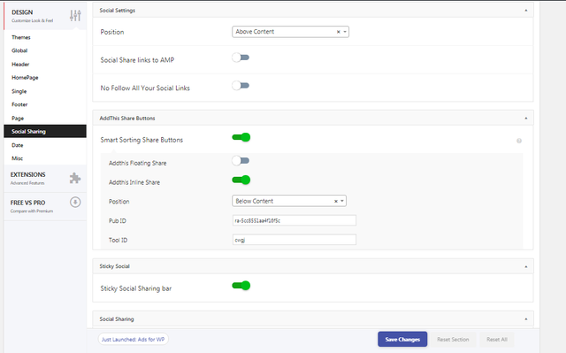Click the Sticky Social Sharing bar label
Image resolution: width=566 pixels, height=353 pixels.
pos(136,288)
